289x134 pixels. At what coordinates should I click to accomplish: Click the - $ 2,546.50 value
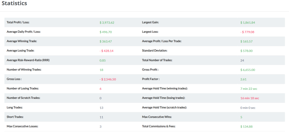(x=108, y=79)
